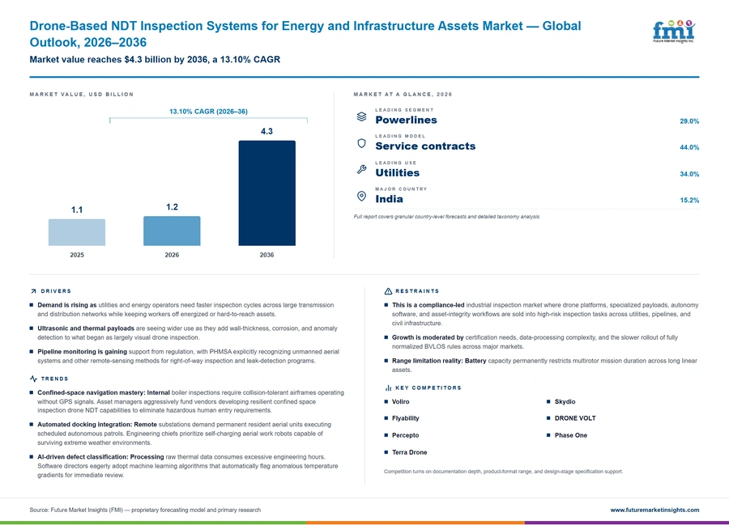729x525 pixels.
Task: Click the location pin icon beside India
Action: coord(361,196)
